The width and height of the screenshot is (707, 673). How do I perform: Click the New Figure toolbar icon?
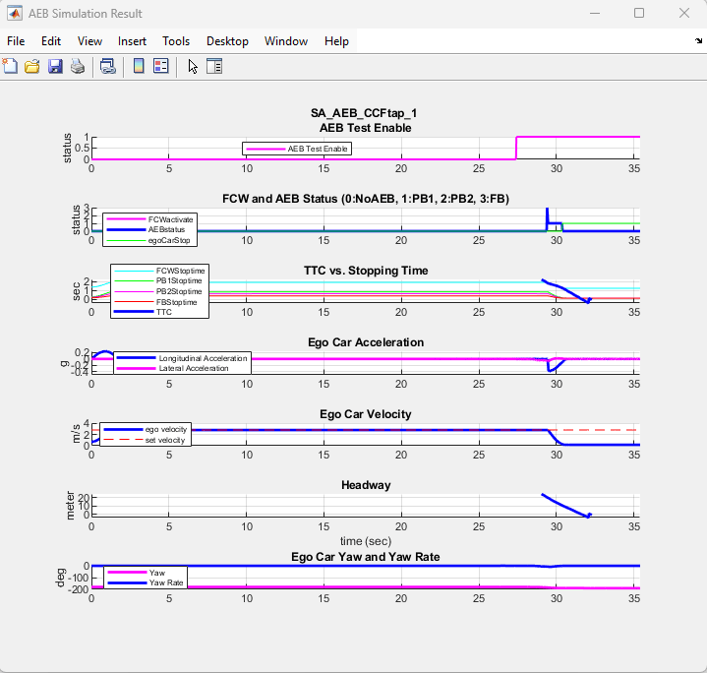coord(10,67)
